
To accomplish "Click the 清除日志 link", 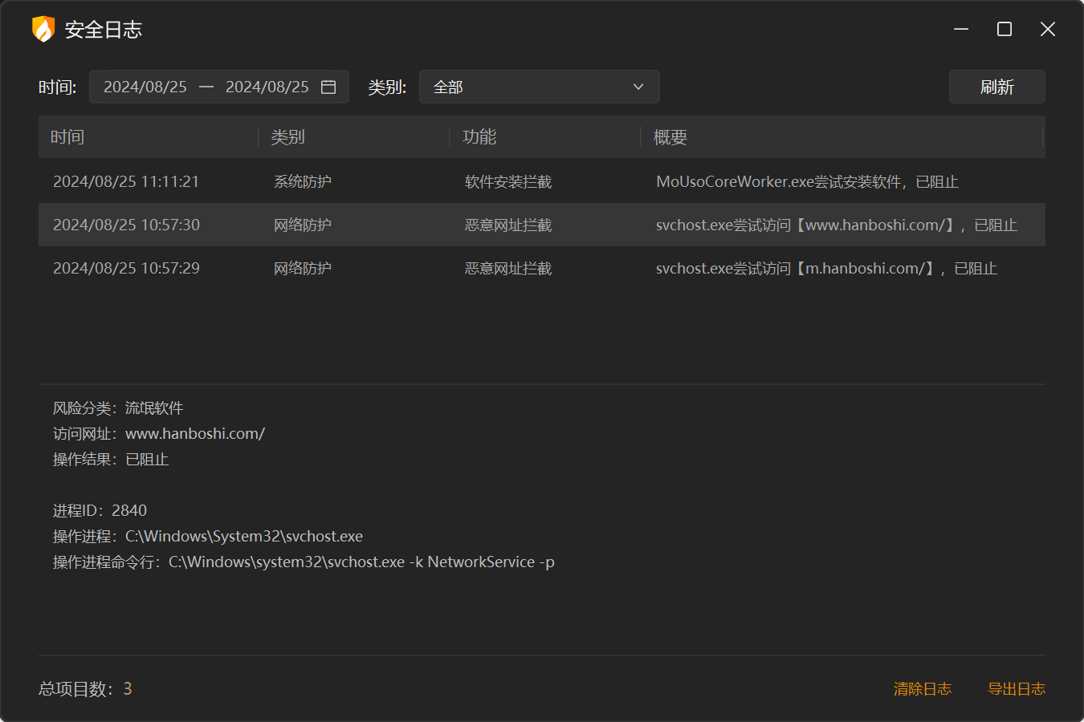I will [x=923, y=688].
